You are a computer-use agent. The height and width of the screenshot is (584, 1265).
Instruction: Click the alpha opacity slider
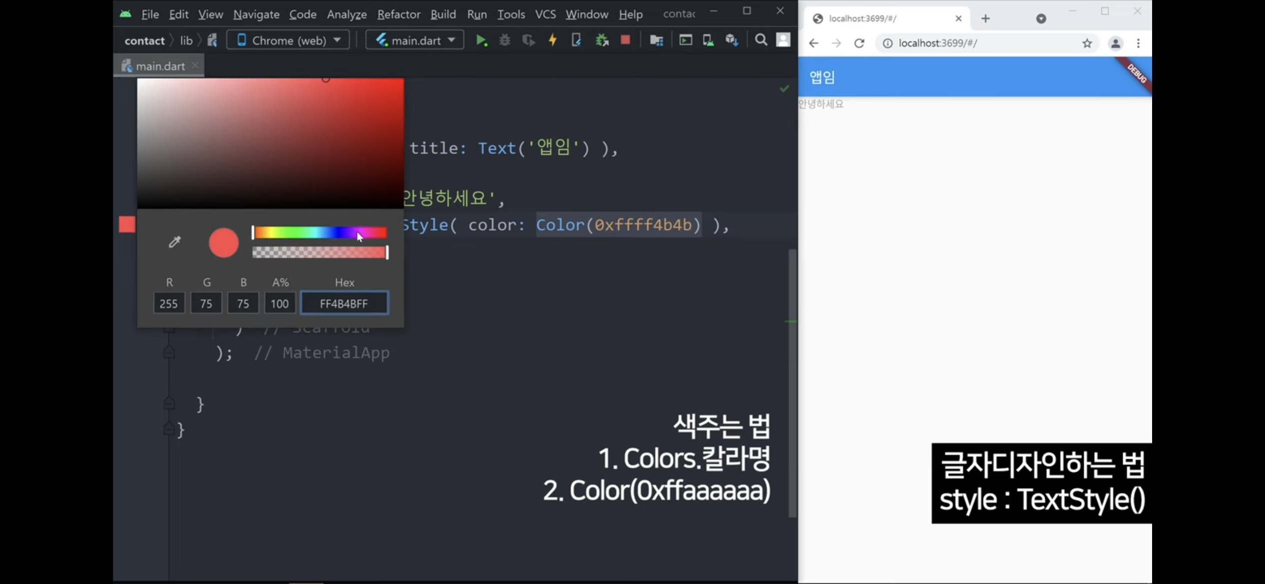click(320, 253)
